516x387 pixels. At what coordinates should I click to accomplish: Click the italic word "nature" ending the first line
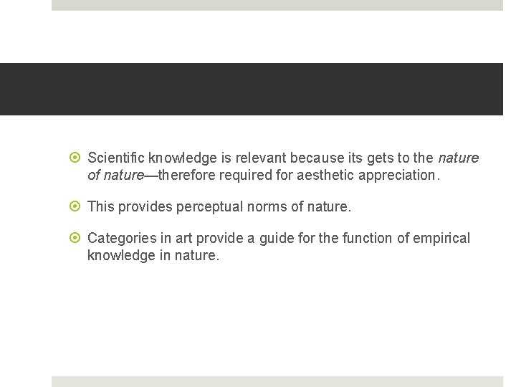point(458,158)
